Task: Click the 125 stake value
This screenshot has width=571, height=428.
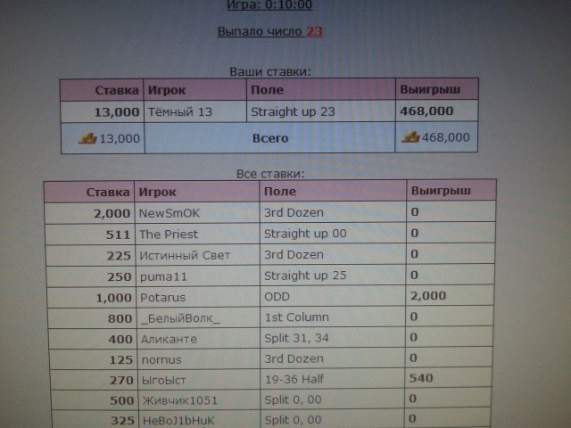Action: click(x=121, y=360)
